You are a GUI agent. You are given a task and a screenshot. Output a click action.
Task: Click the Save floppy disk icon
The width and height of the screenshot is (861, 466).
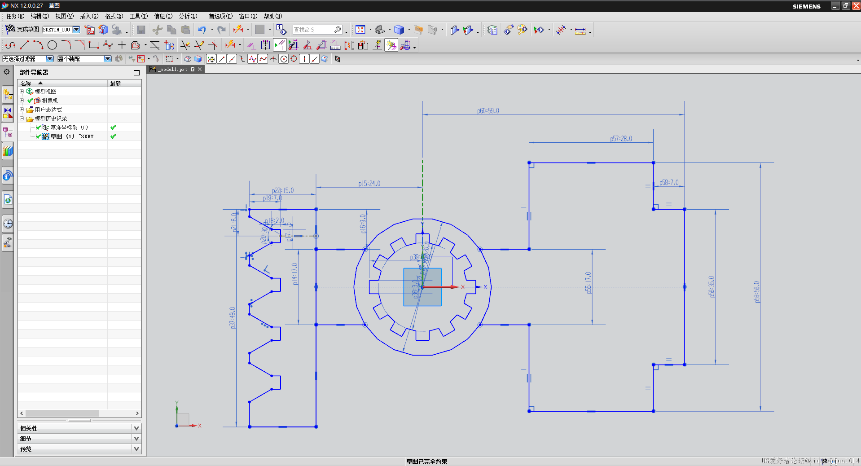(x=141, y=30)
